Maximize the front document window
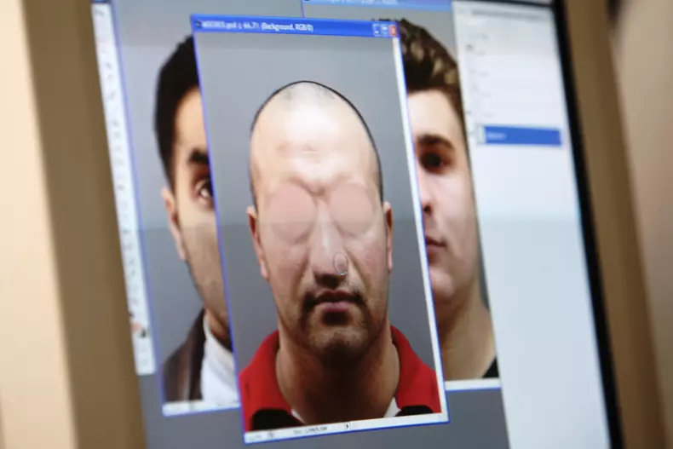Screen dimensions: 673x449 click(385, 30)
